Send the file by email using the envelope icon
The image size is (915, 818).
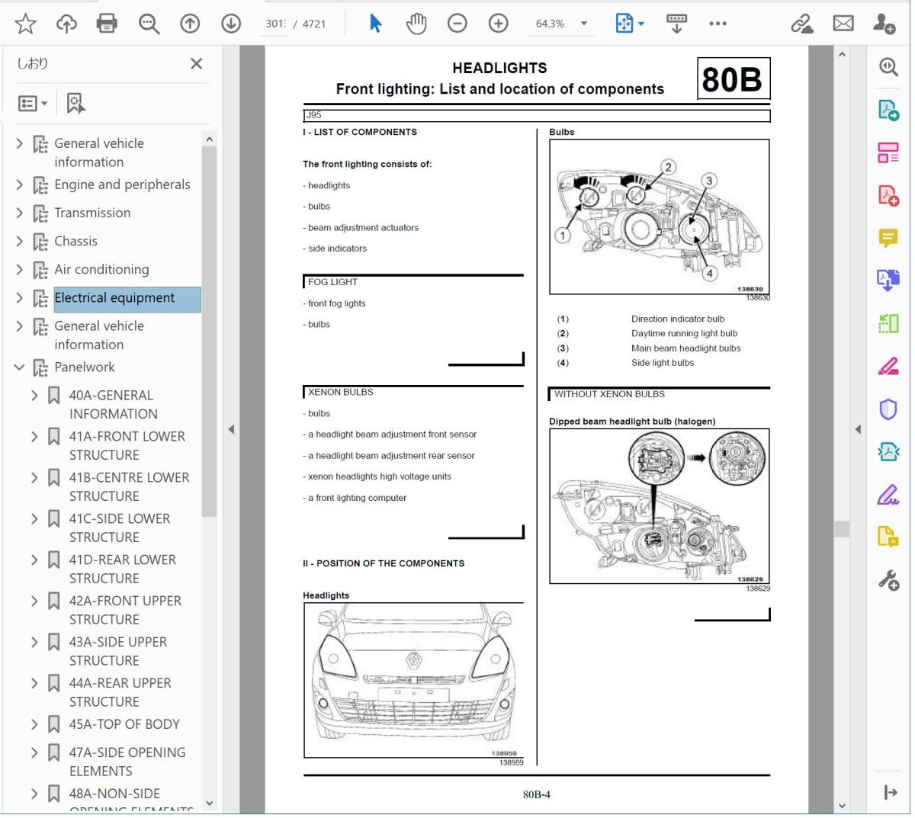click(843, 24)
